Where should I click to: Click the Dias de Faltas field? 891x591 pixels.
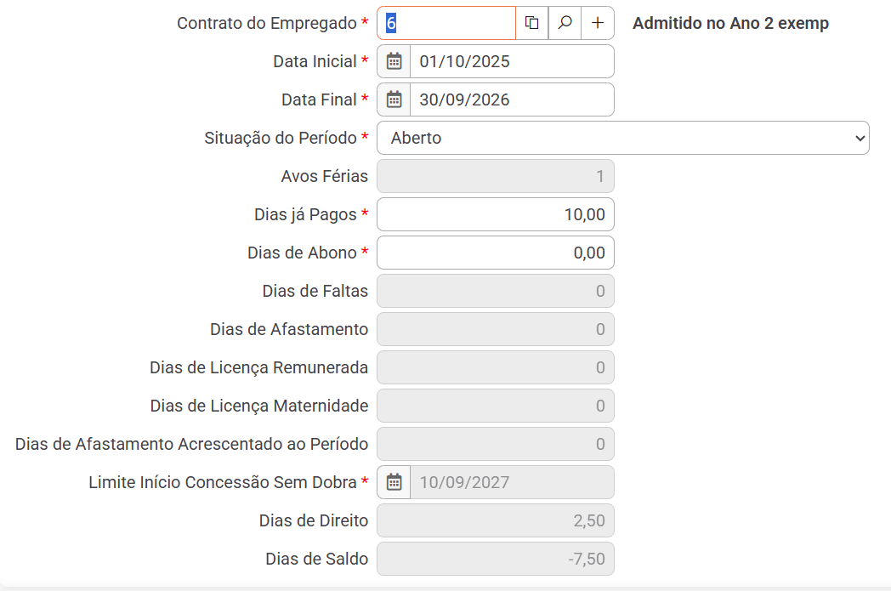pos(495,291)
